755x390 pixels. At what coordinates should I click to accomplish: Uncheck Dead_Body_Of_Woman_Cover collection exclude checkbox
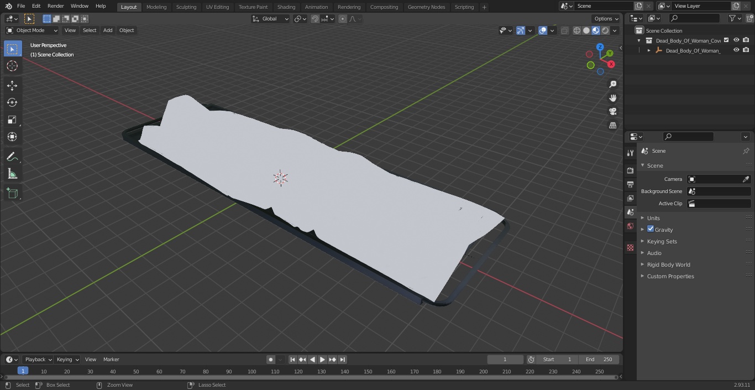(x=726, y=40)
